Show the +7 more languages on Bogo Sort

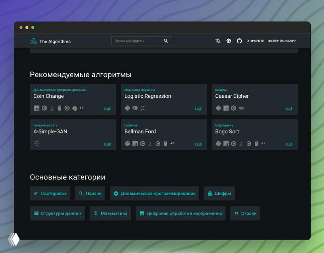(263, 143)
